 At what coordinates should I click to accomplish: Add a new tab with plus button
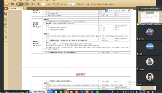pyautogui.click(x=25, y=9)
